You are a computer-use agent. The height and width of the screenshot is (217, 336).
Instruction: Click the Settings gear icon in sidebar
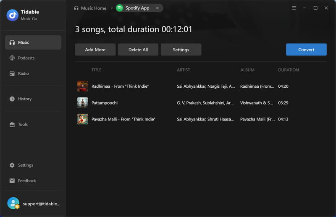(12, 165)
